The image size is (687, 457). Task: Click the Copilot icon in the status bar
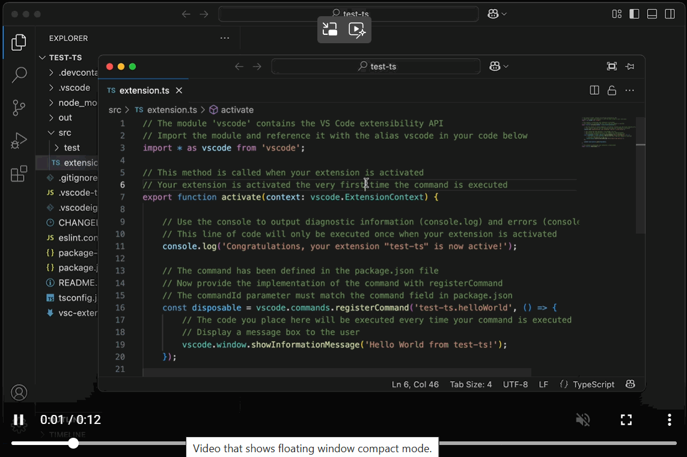(630, 384)
